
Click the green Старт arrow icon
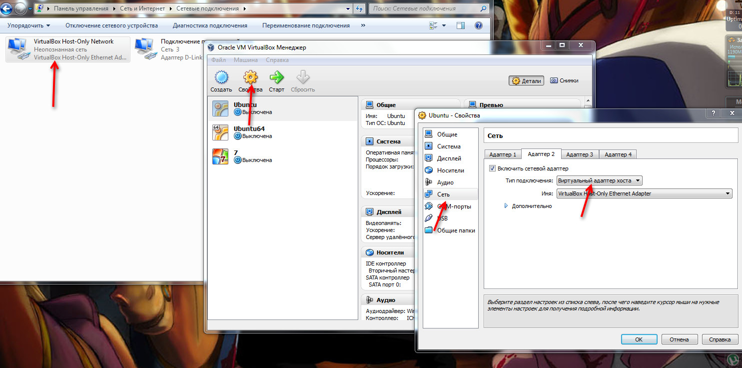coord(276,77)
